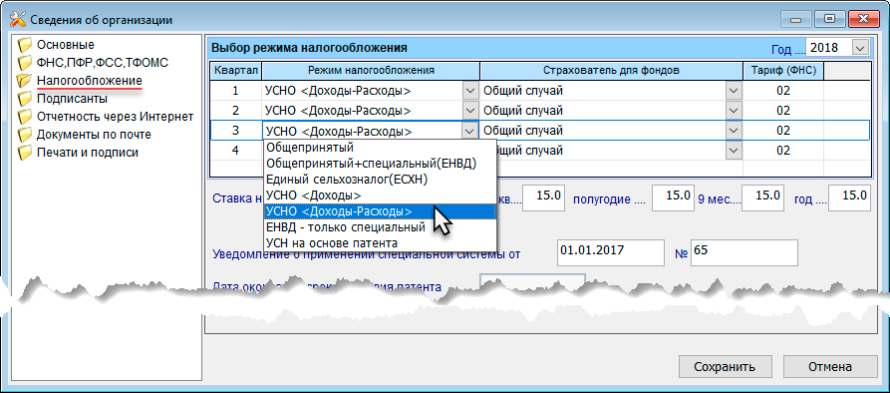Click the год rate field
Image resolution: width=890 pixels, height=393 pixels.
pos(850,197)
